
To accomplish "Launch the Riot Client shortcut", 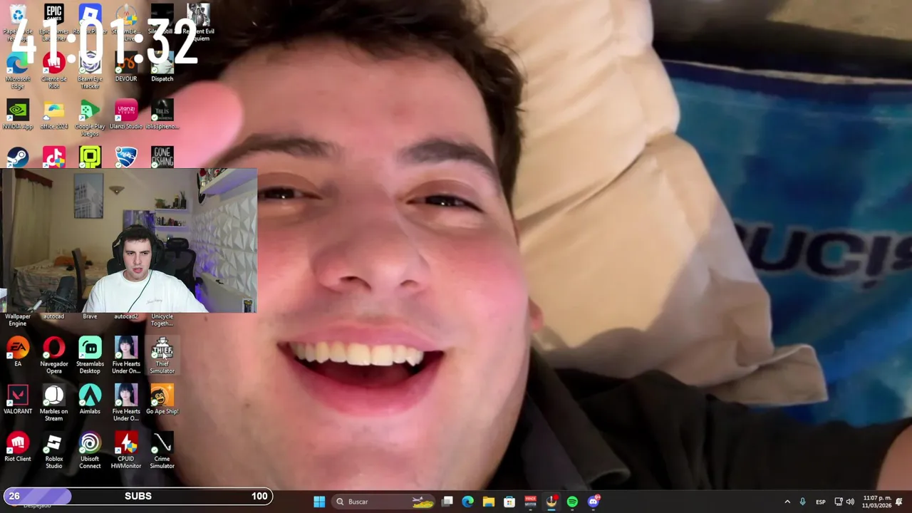I will coord(18,447).
